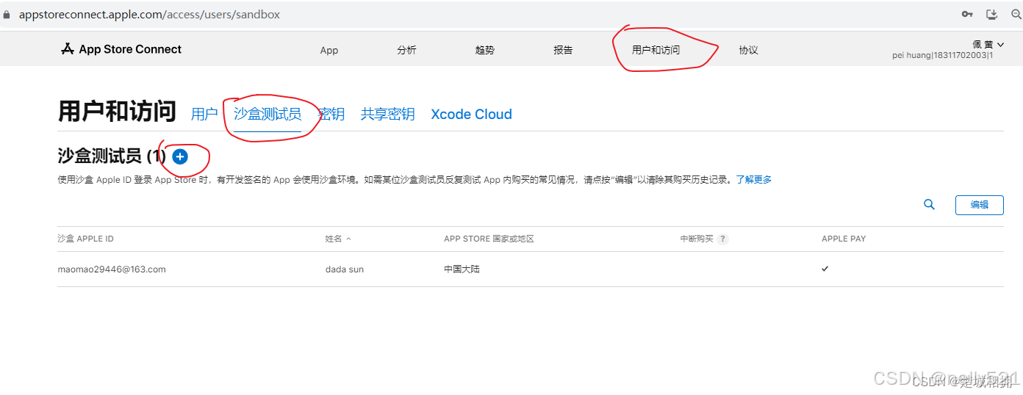Click the 沙盒 APPLE ID column header
The width and height of the screenshot is (1023, 395).
click(85, 239)
